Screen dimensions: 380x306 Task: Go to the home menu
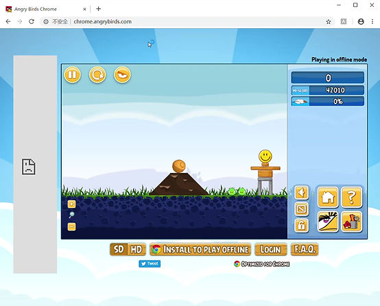328,197
